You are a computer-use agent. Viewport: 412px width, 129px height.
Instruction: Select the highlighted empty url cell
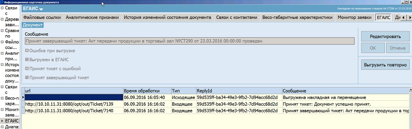coord(74,97)
